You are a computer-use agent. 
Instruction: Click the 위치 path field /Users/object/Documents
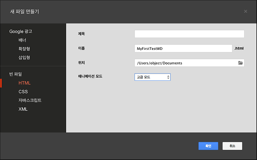[x=190, y=63]
